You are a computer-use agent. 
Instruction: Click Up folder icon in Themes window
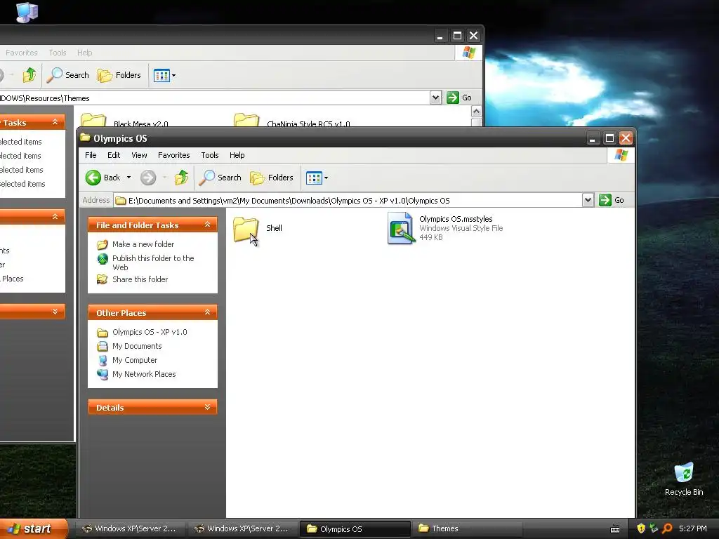click(x=29, y=75)
